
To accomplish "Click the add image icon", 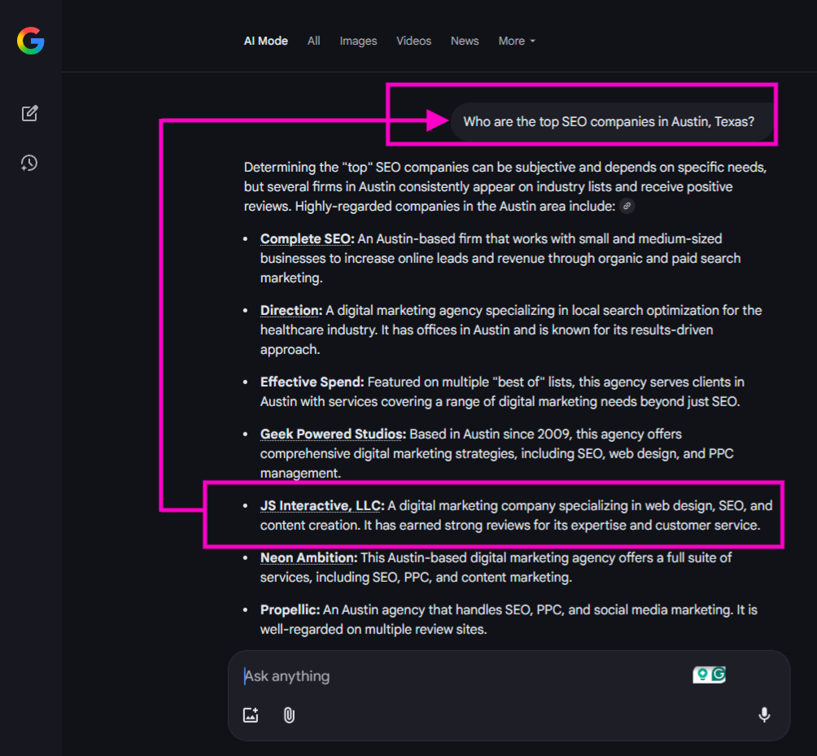I will tap(251, 715).
